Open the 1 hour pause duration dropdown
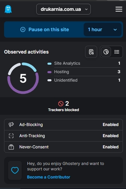The image size is (126, 189). (x=103, y=29)
